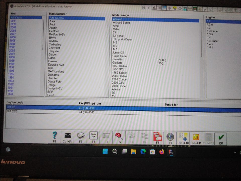Viewport: 241px width, 181px height.
Task: Launch Microsoft Edge from the taskbar
Action: click(143, 152)
